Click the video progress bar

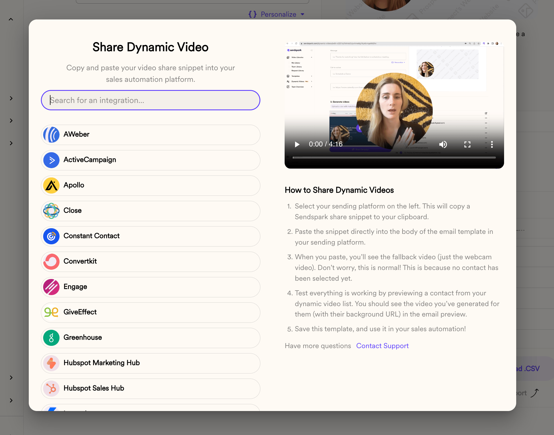pyautogui.click(x=394, y=157)
